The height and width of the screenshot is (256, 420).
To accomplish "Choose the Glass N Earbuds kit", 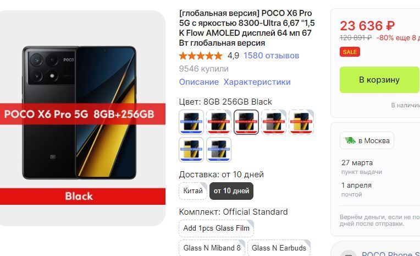I will click(x=279, y=248).
